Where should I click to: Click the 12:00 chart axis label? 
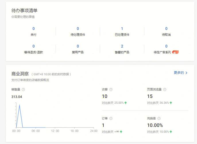(x=55, y=131)
